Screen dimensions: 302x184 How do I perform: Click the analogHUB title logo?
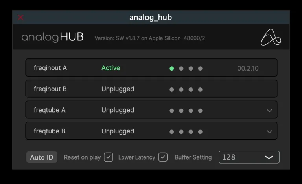(52, 38)
